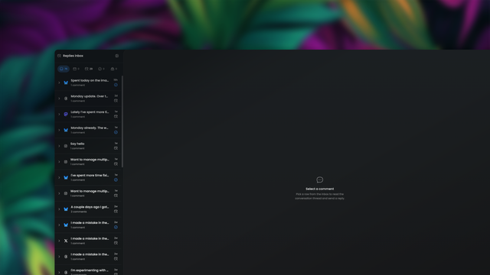Click the Bluesky icon on 'Spent today on the...' row
The width and height of the screenshot is (490, 275).
tap(66, 82)
